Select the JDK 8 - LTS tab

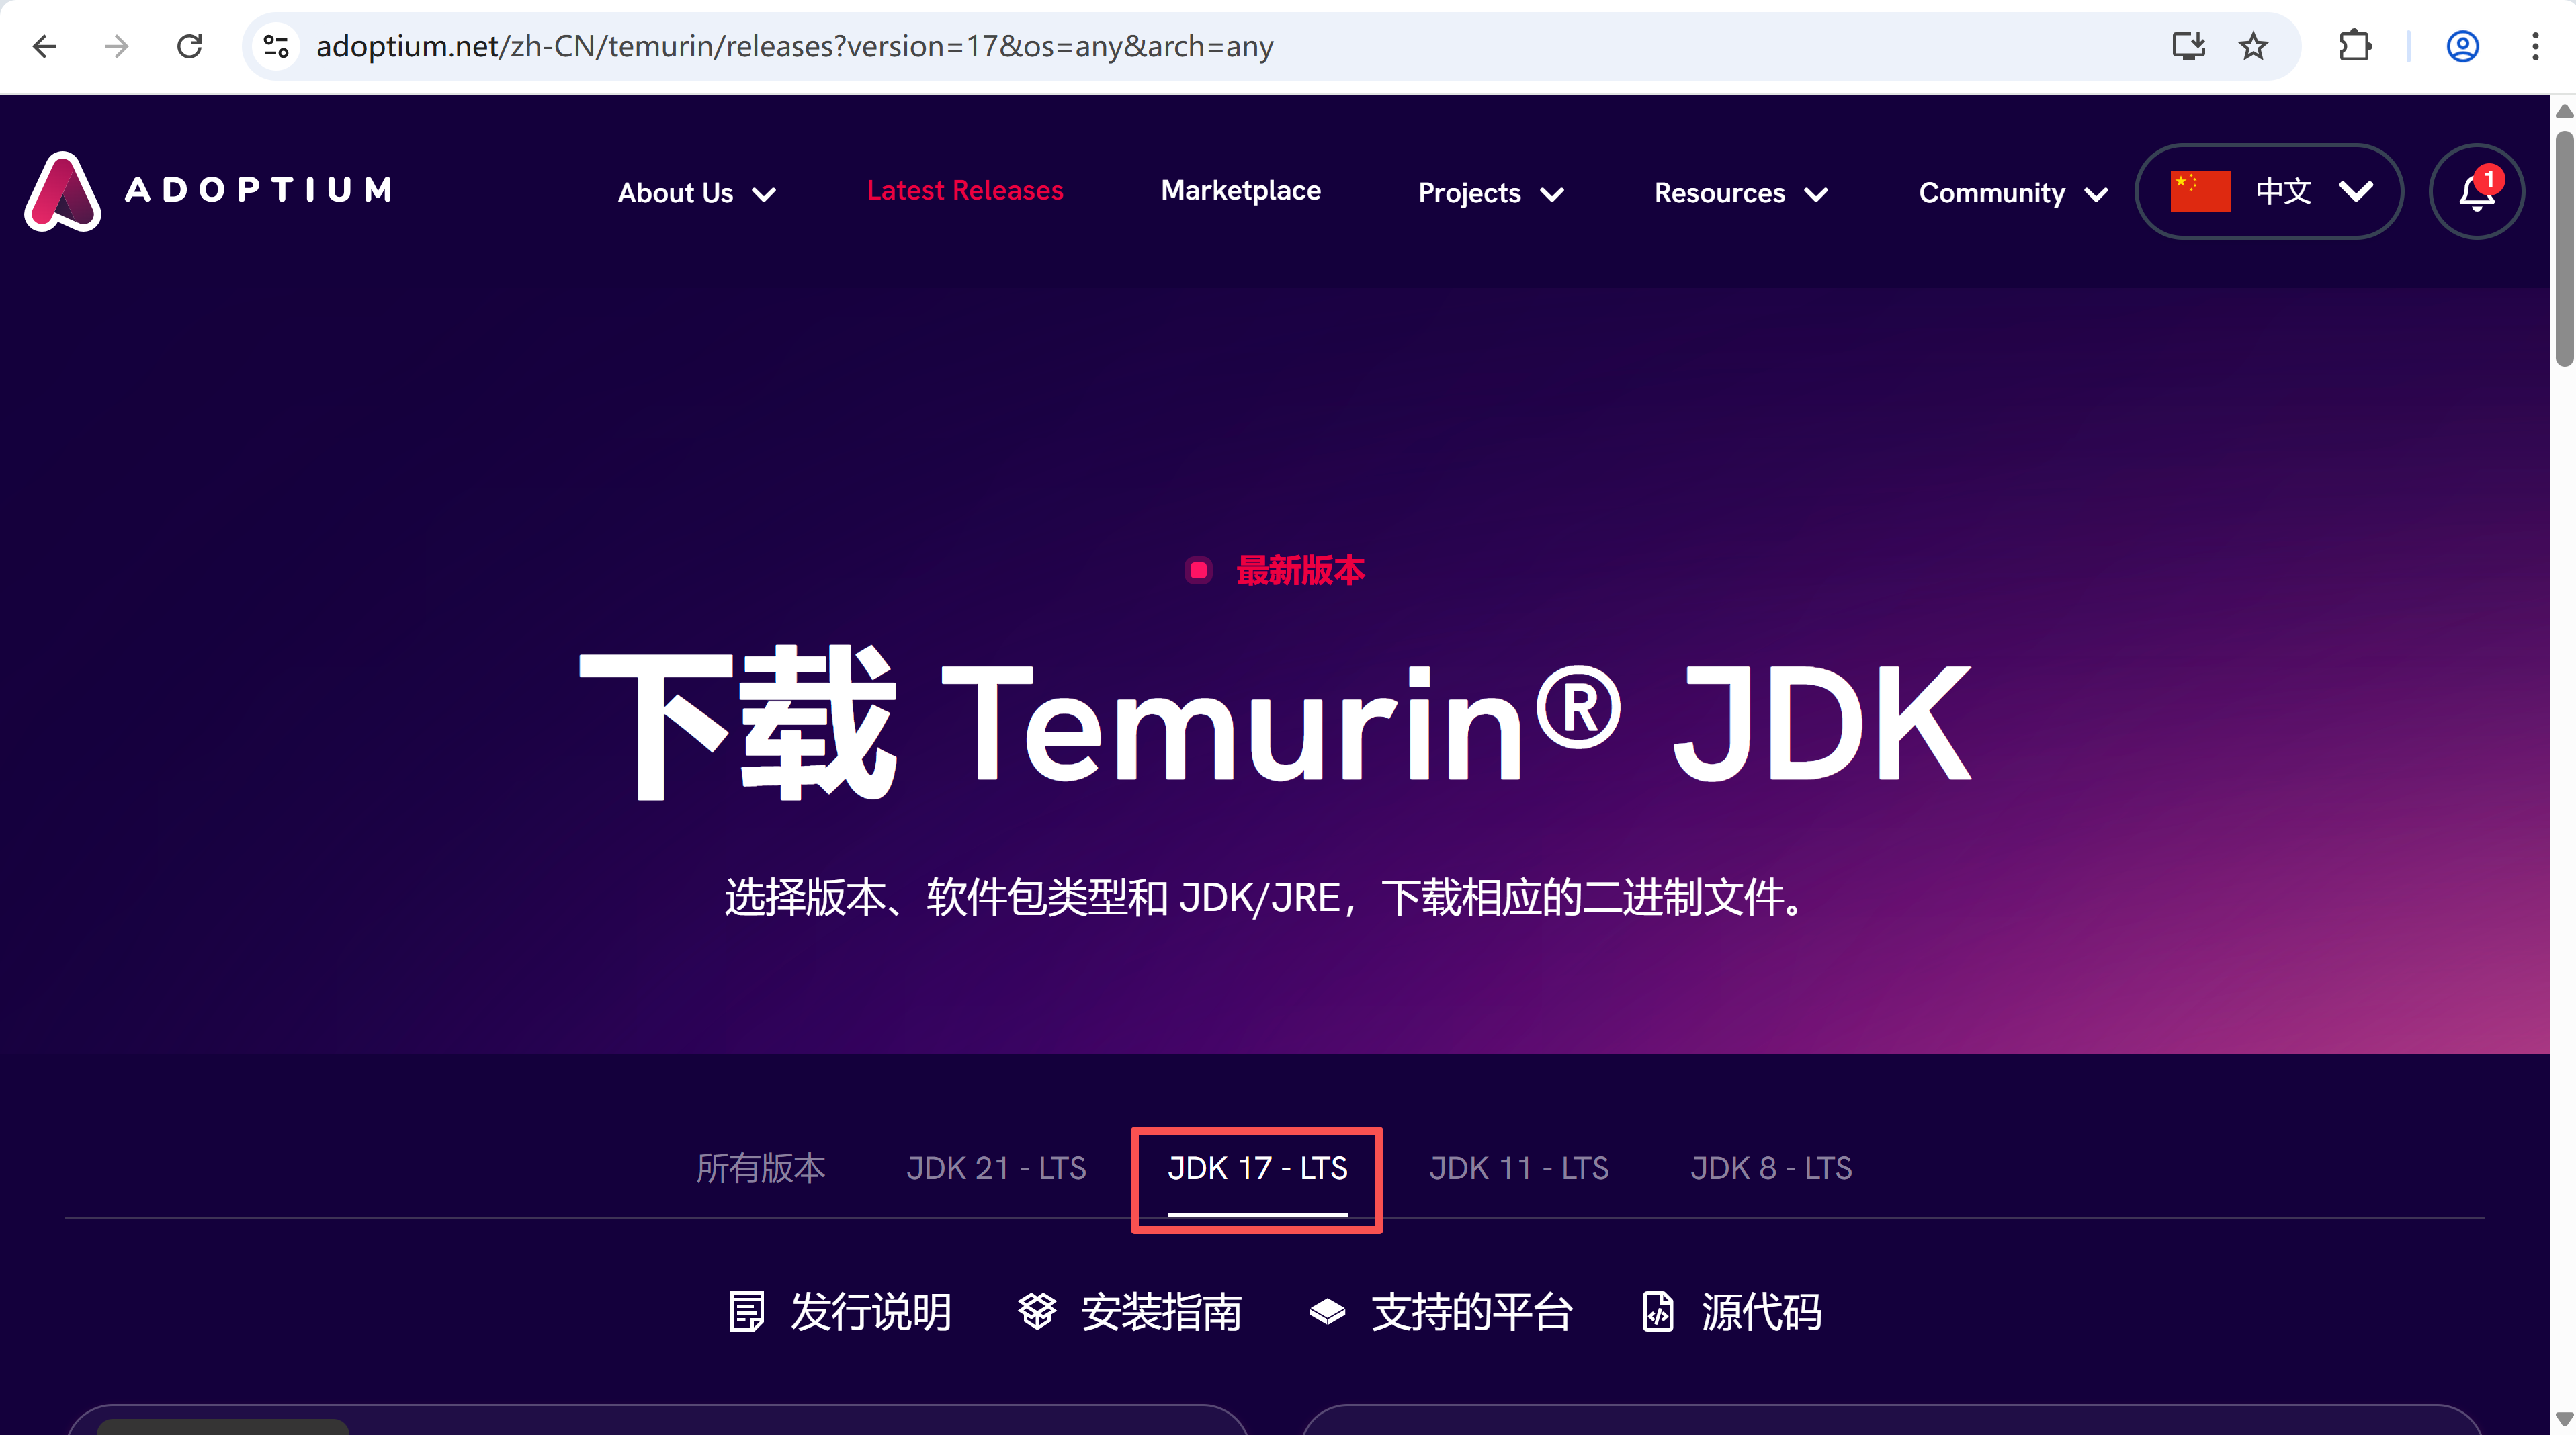tap(1771, 1168)
